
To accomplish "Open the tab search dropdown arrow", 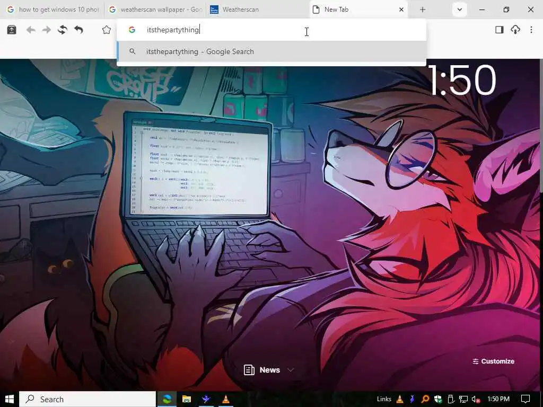I will [460, 10].
